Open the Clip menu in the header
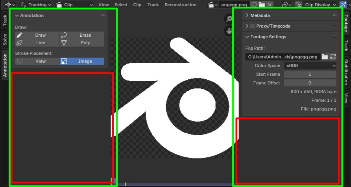 [x=137, y=5]
